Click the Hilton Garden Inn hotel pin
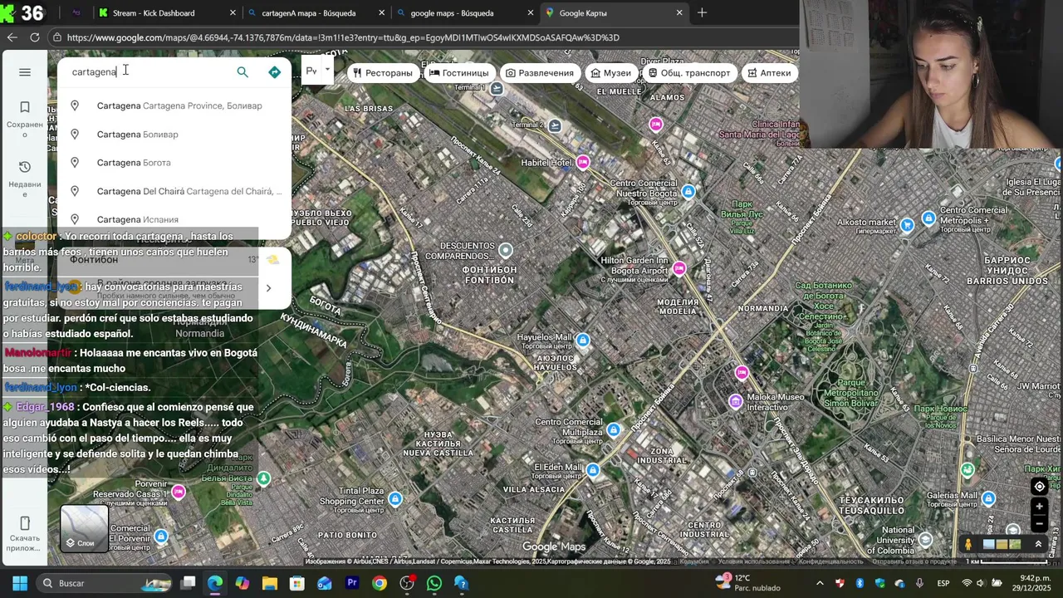Image resolution: width=1063 pixels, height=598 pixels. point(679,268)
